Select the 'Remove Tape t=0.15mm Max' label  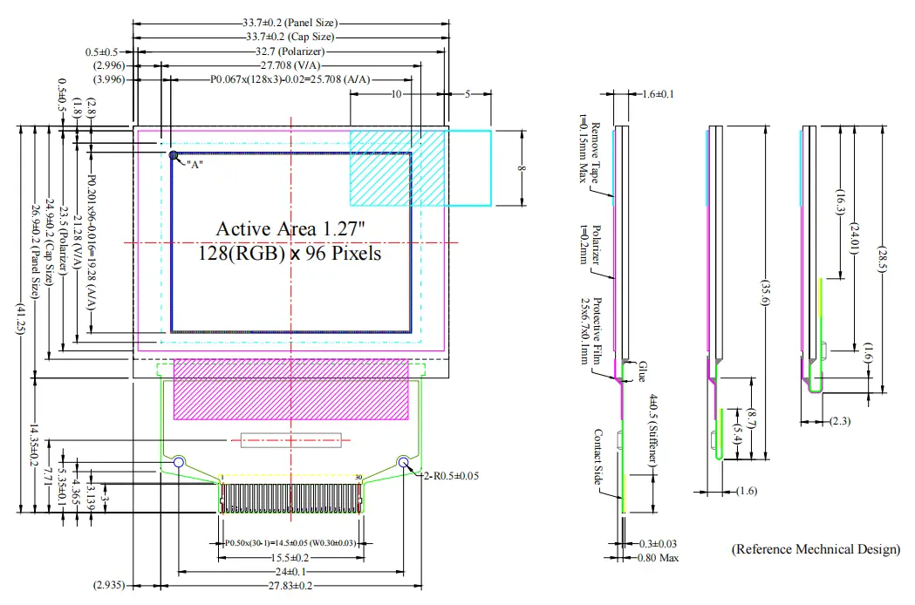[x=589, y=149]
